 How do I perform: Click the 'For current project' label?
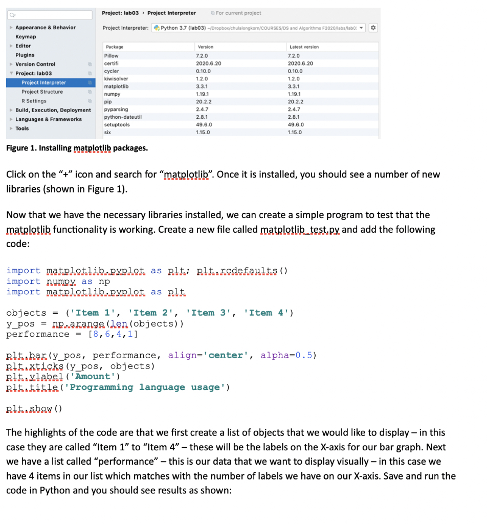point(238,13)
